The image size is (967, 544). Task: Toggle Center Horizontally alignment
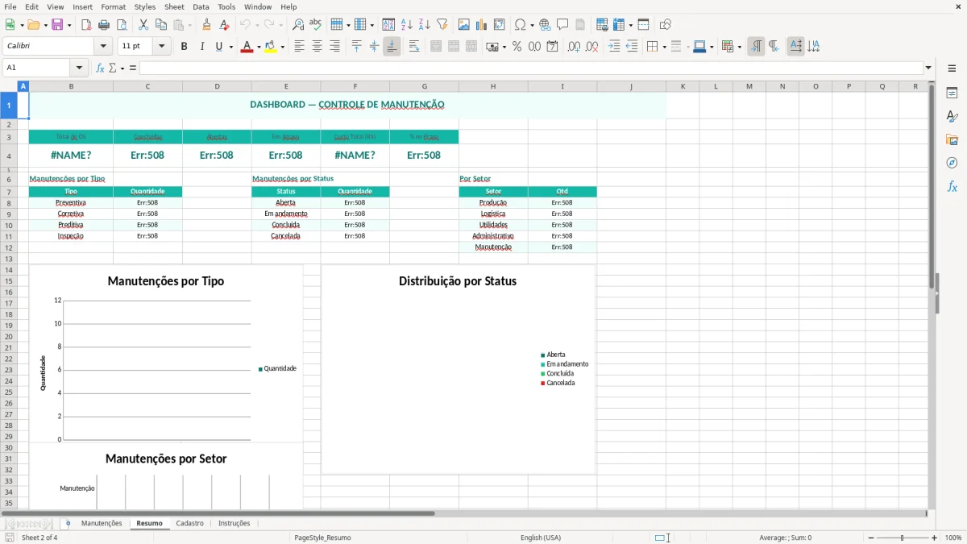[317, 47]
